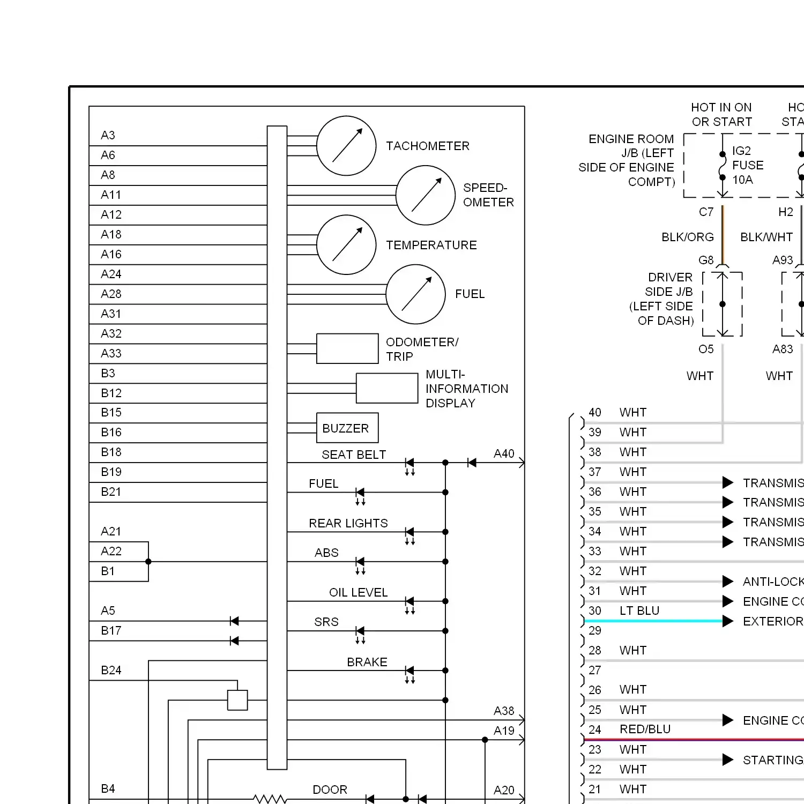The image size is (804, 804).
Task: Click the BUZZER component box
Action: coord(347,428)
